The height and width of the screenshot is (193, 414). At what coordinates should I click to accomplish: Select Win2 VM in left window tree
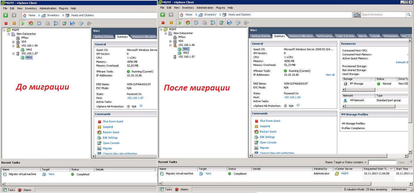(29, 50)
